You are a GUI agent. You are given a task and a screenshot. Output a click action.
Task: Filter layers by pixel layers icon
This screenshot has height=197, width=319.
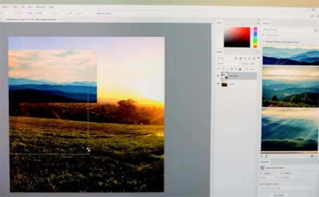(236, 58)
